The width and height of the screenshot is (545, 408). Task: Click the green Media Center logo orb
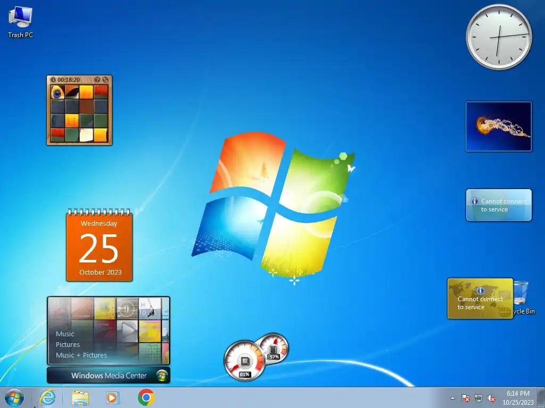coord(162,376)
